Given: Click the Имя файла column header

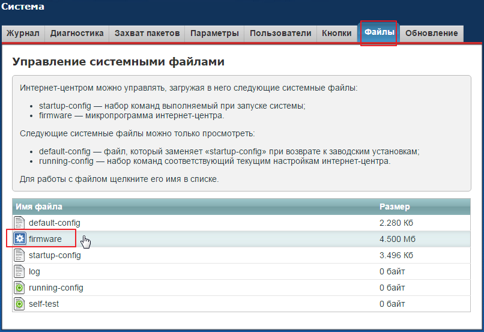Looking at the screenshot, I should [39, 207].
